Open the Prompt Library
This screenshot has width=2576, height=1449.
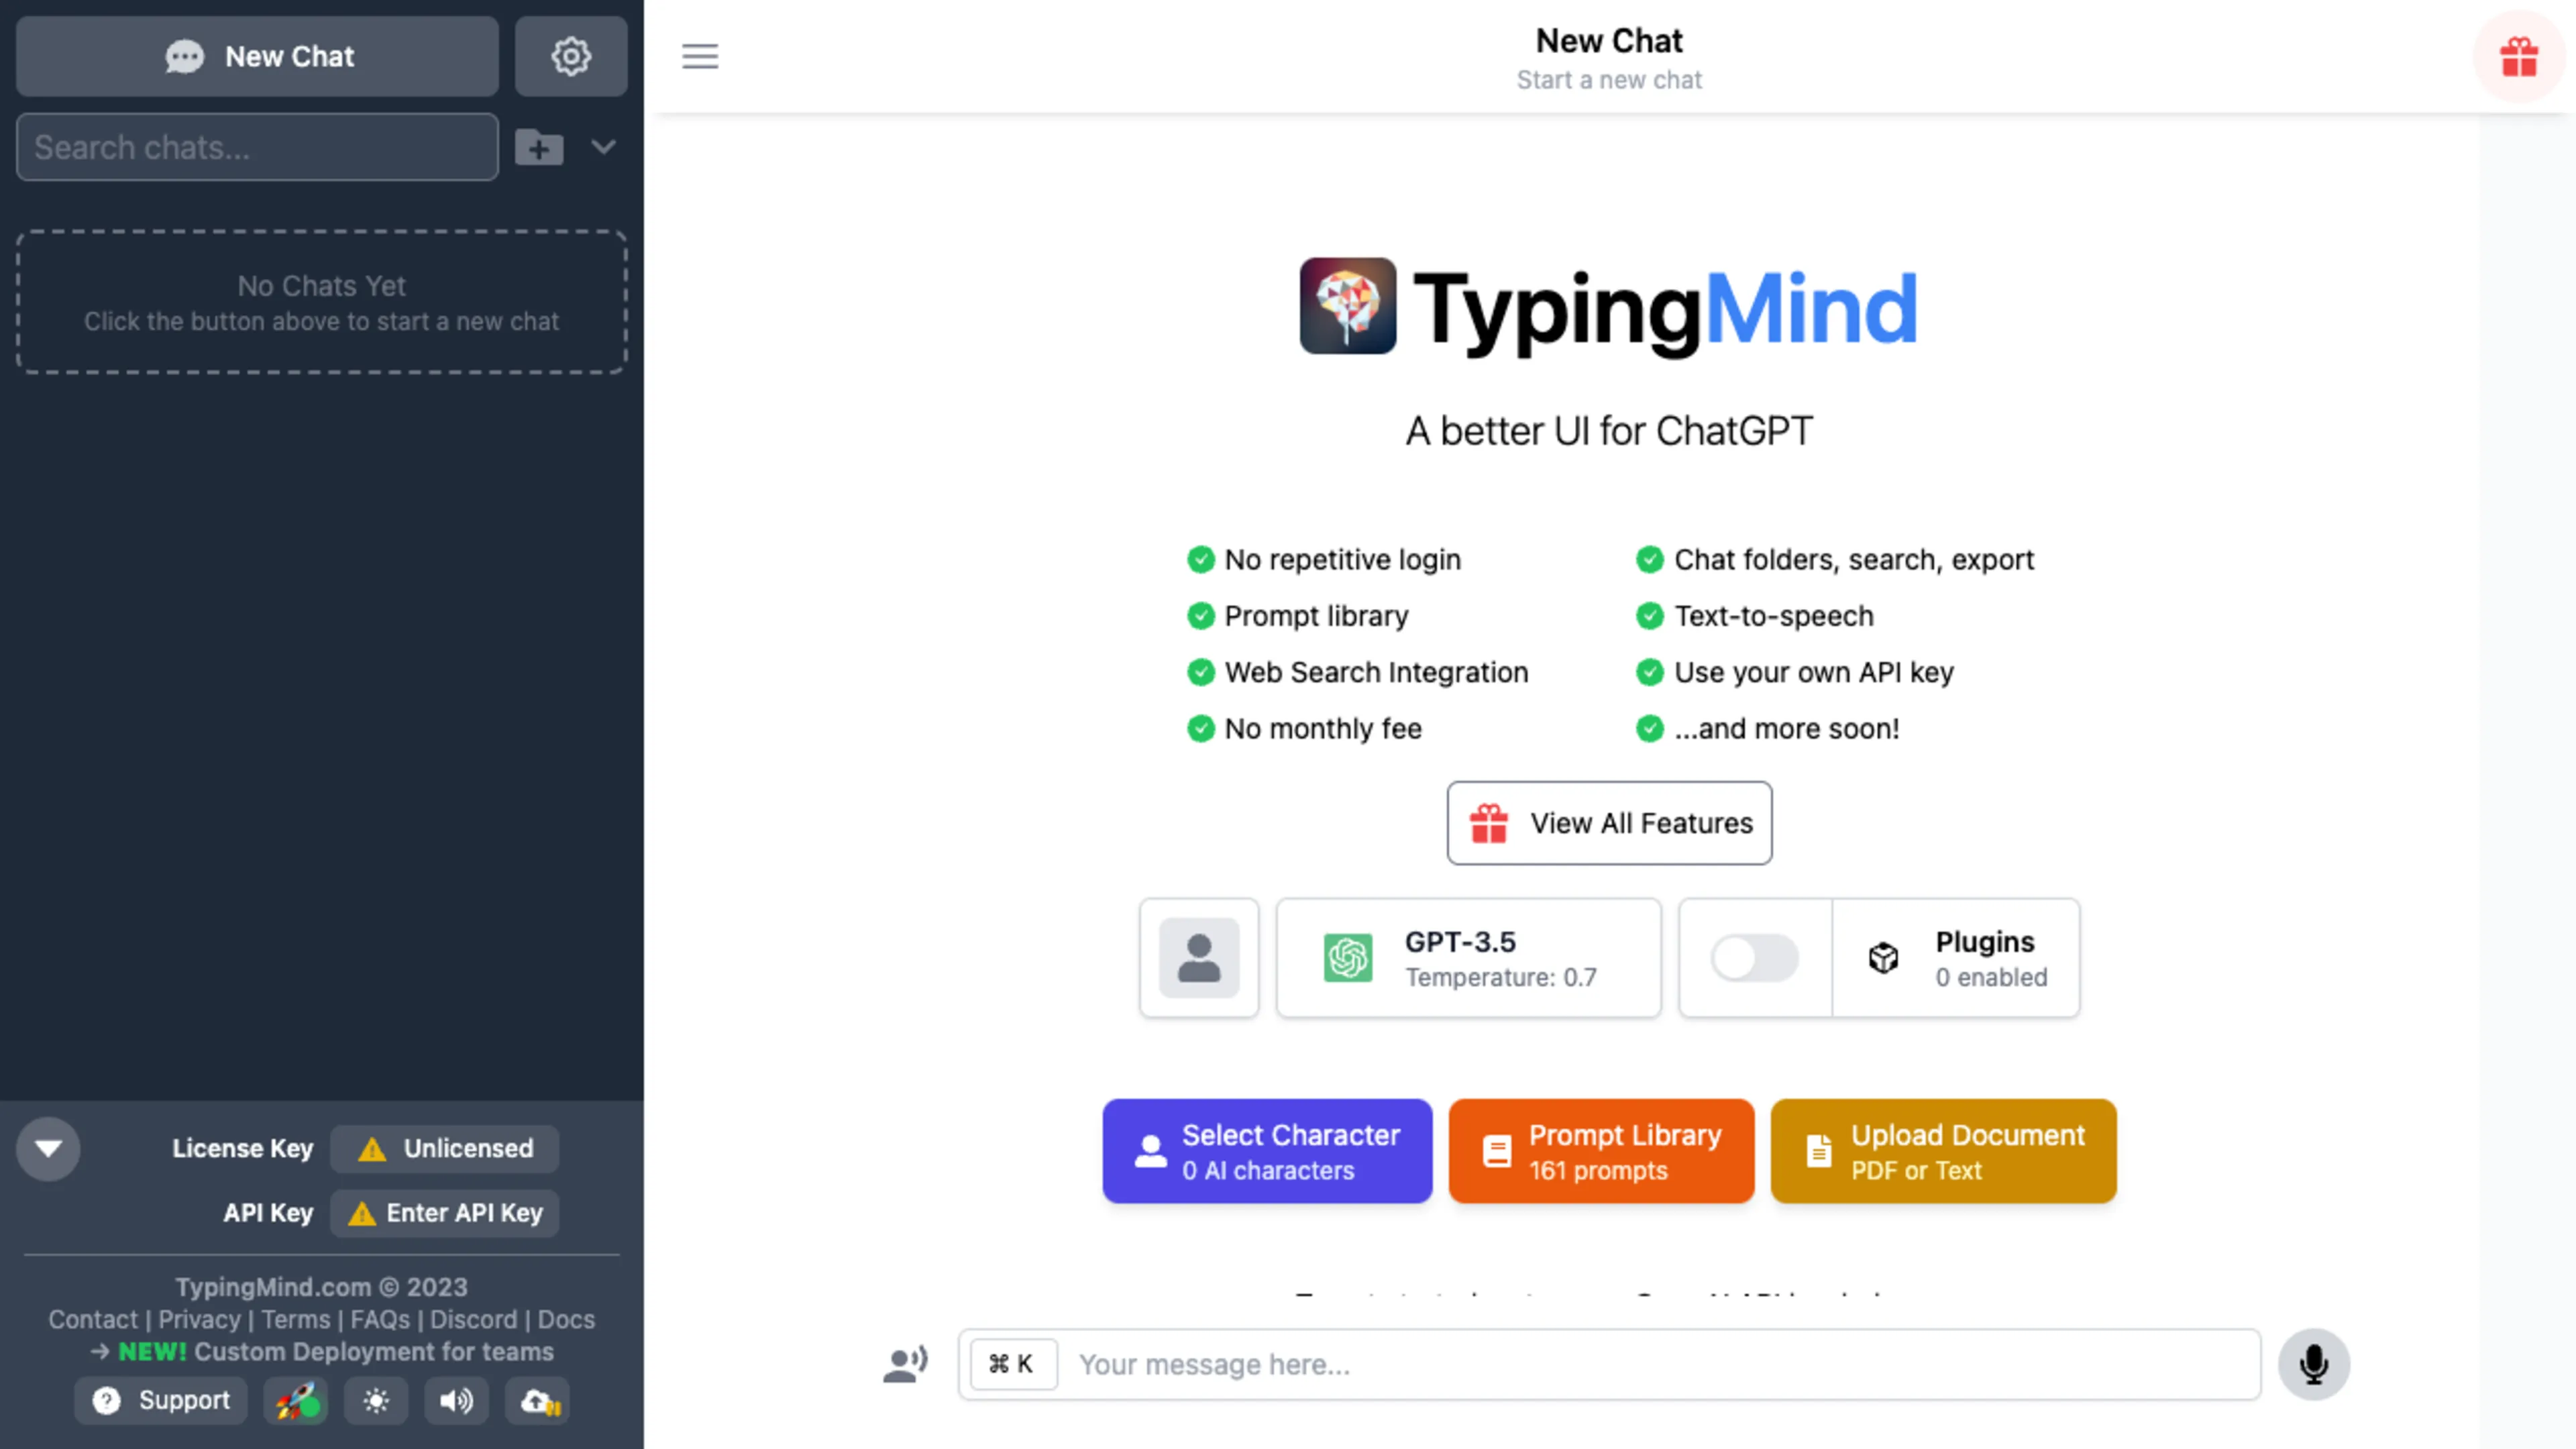1601,1151
